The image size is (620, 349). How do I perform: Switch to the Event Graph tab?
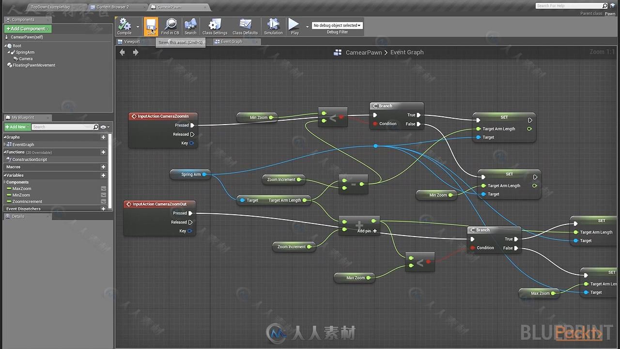coord(232,42)
